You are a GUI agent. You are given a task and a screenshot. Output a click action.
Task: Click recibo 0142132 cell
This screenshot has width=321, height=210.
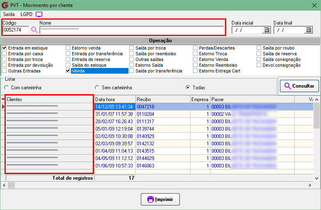point(163,143)
